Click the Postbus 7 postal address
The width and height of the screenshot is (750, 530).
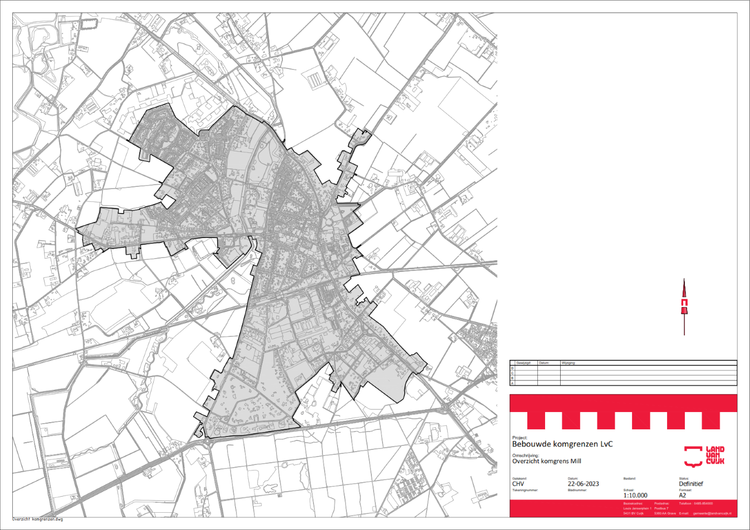tap(661, 508)
